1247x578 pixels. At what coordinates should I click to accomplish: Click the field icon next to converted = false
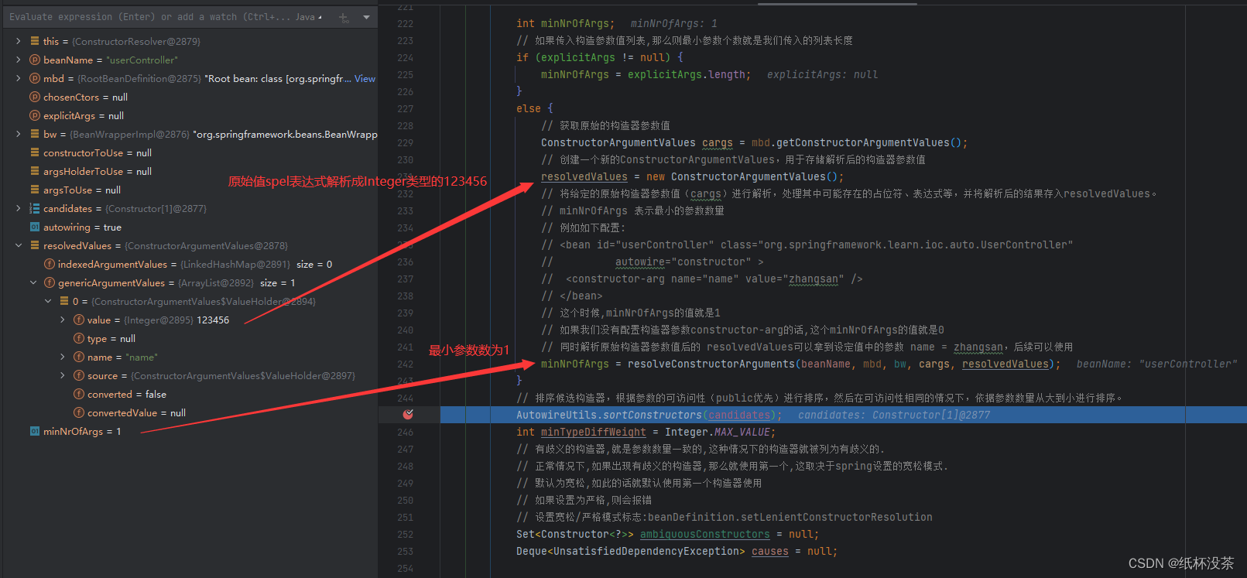coord(79,394)
